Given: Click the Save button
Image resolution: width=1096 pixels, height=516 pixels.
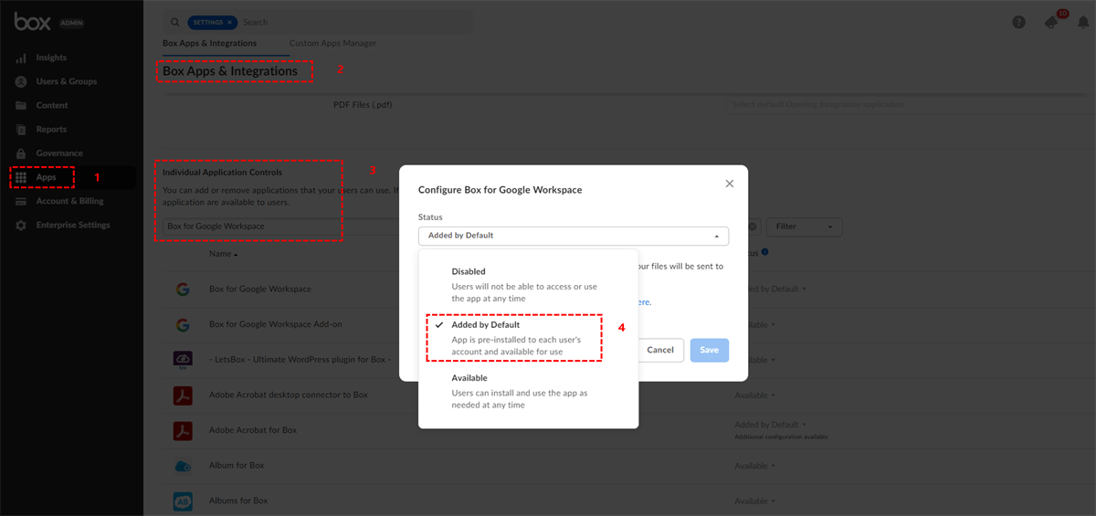Looking at the screenshot, I should (710, 350).
